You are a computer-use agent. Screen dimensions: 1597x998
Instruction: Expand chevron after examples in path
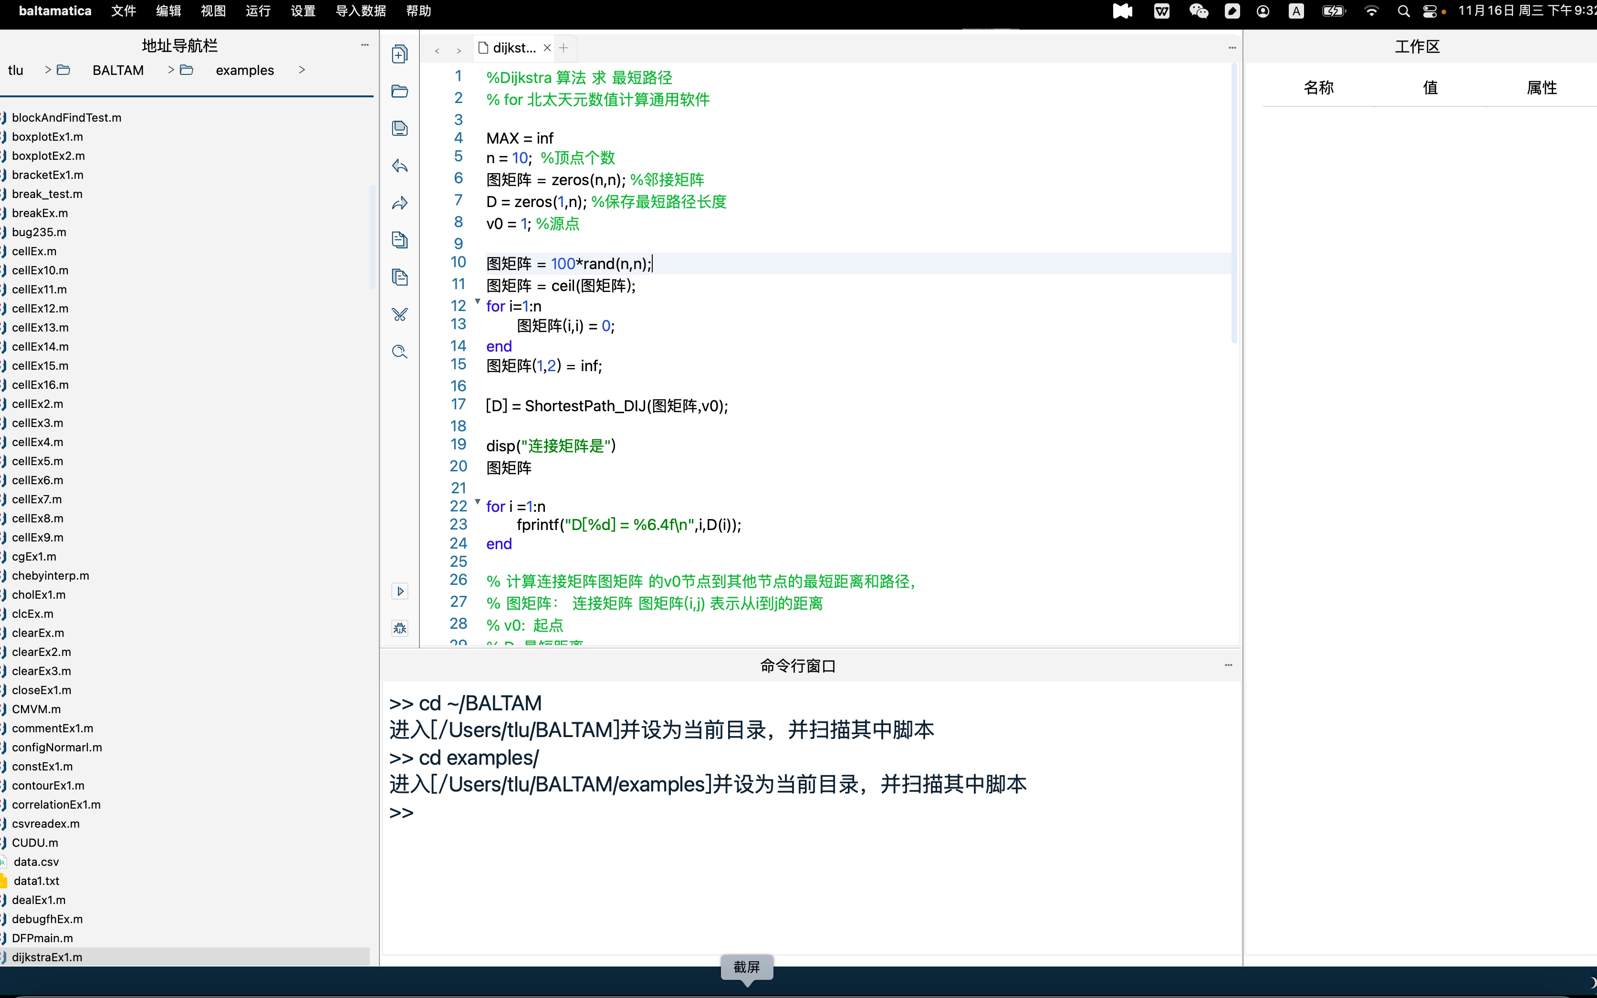[302, 69]
